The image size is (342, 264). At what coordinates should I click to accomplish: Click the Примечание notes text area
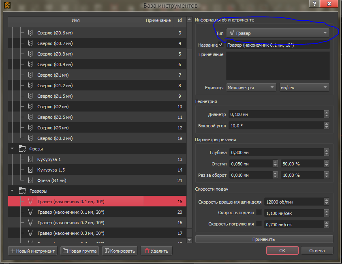[278, 66]
